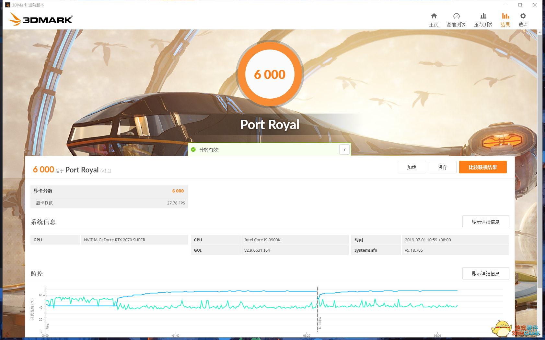545x340 pixels.
Task: Maximize the 3DMark window
Action: point(520,5)
